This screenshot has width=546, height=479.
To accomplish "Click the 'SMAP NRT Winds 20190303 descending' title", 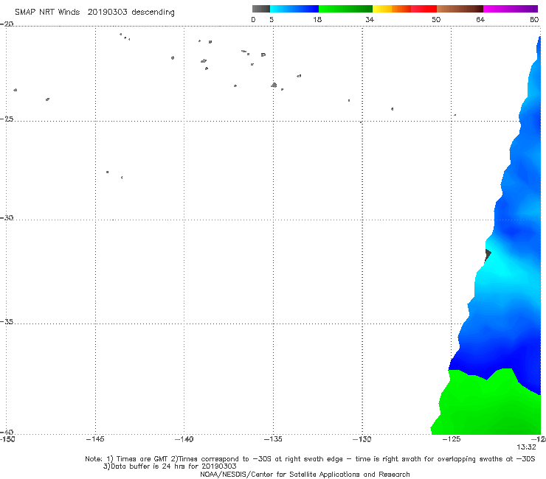I will [x=94, y=13].
